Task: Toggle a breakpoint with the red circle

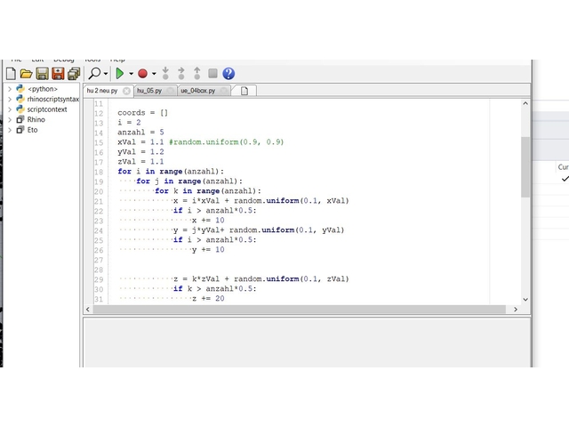Action: tap(142, 74)
